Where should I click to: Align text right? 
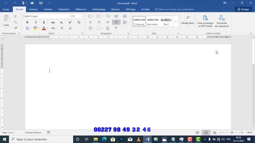coord(108,22)
